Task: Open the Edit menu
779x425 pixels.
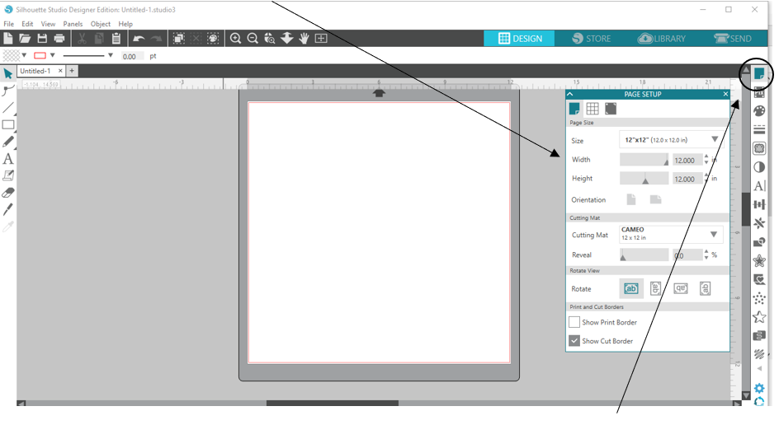Action: point(27,24)
